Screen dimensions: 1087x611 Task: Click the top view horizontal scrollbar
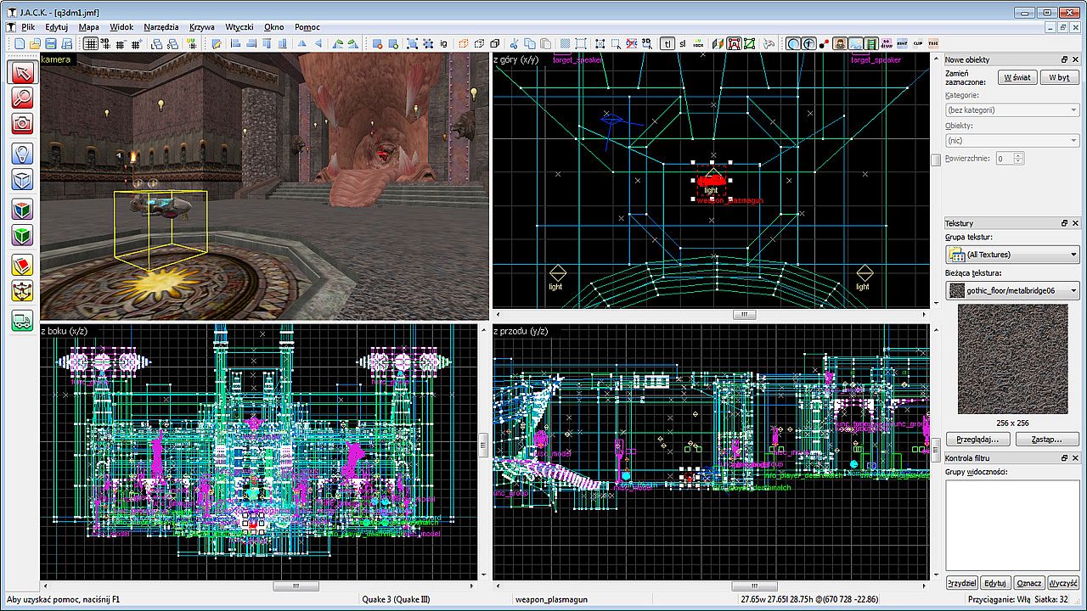[x=743, y=315]
